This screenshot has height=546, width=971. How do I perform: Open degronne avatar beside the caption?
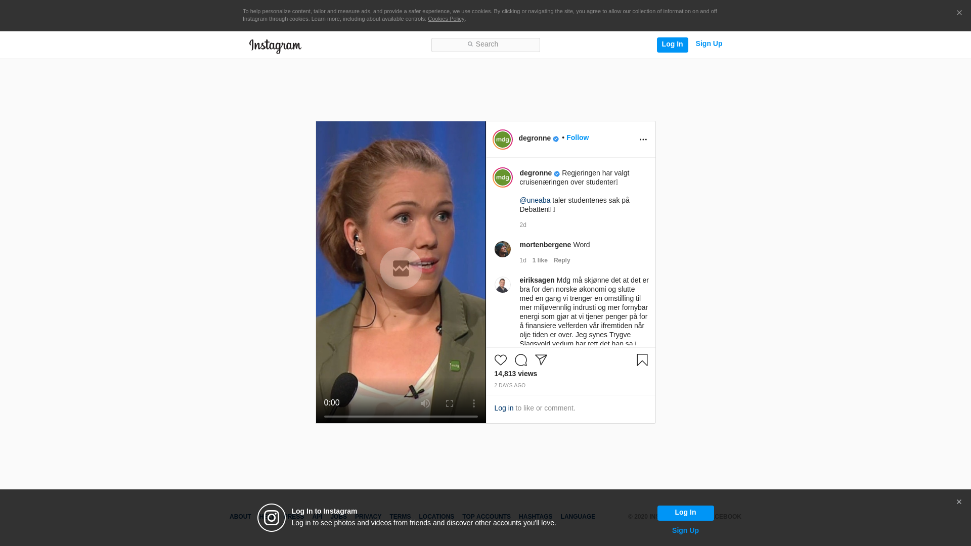tap(503, 177)
